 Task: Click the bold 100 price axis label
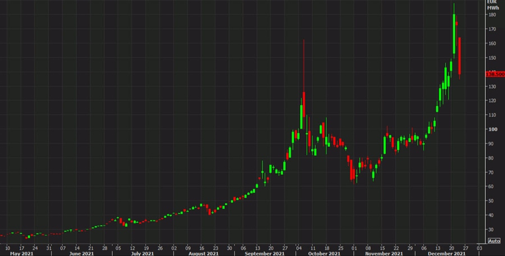click(492, 129)
